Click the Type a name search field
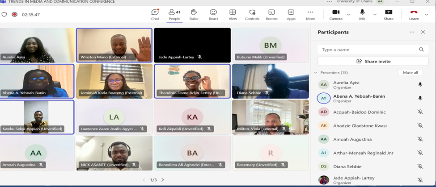436x187 pixels. tap(369, 50)
